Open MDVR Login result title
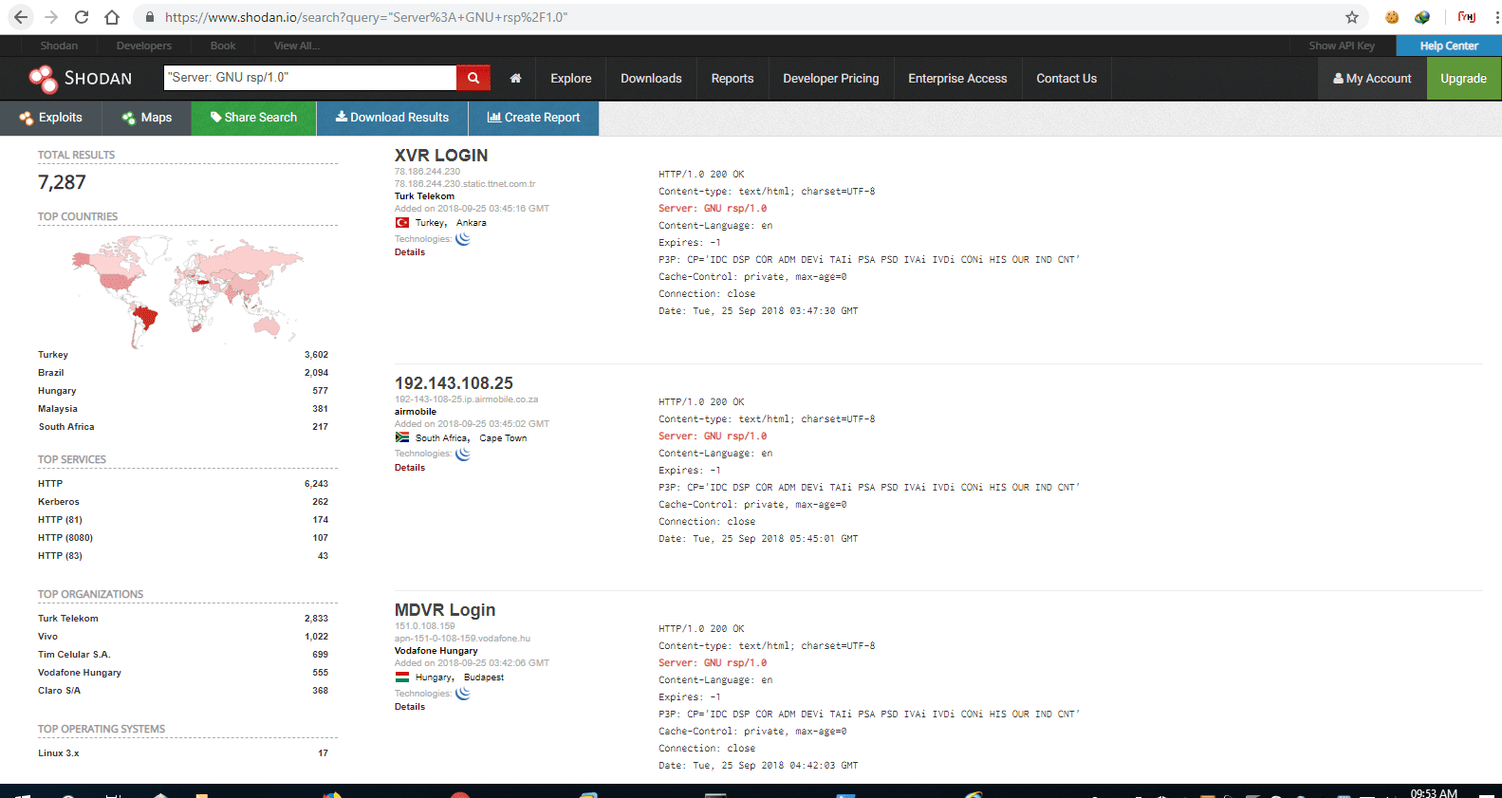The image size is (1502, 798). [445, 610]
